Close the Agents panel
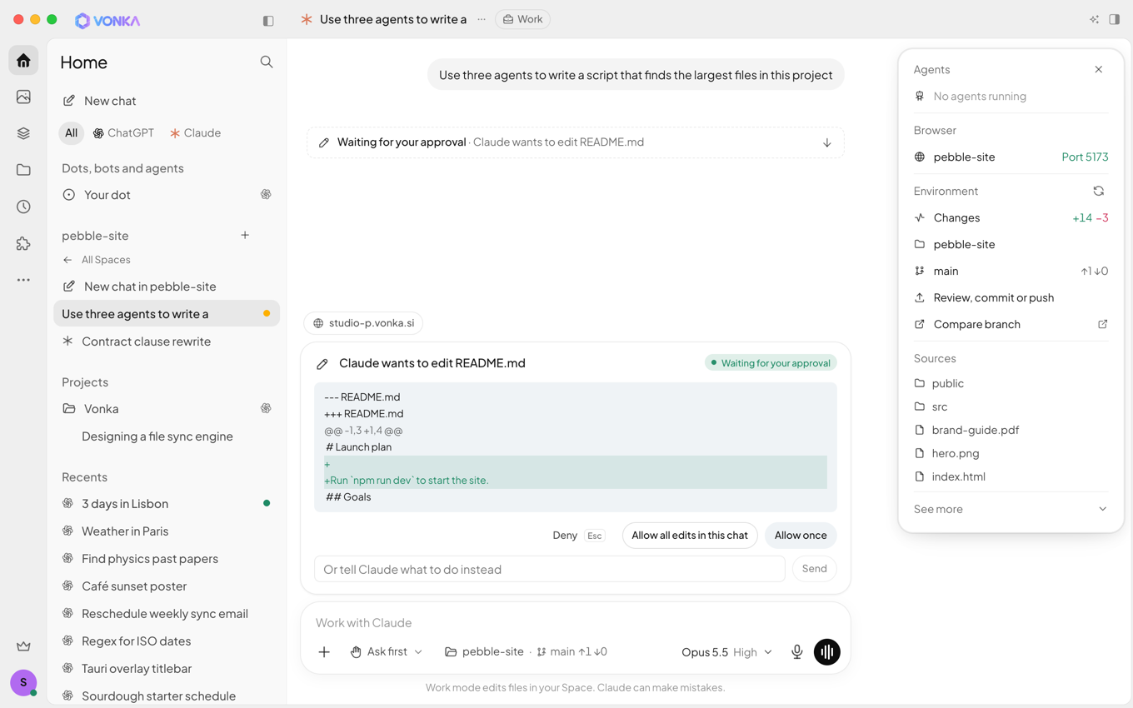Screen dimensions: 1133x708 (1098, 69)
